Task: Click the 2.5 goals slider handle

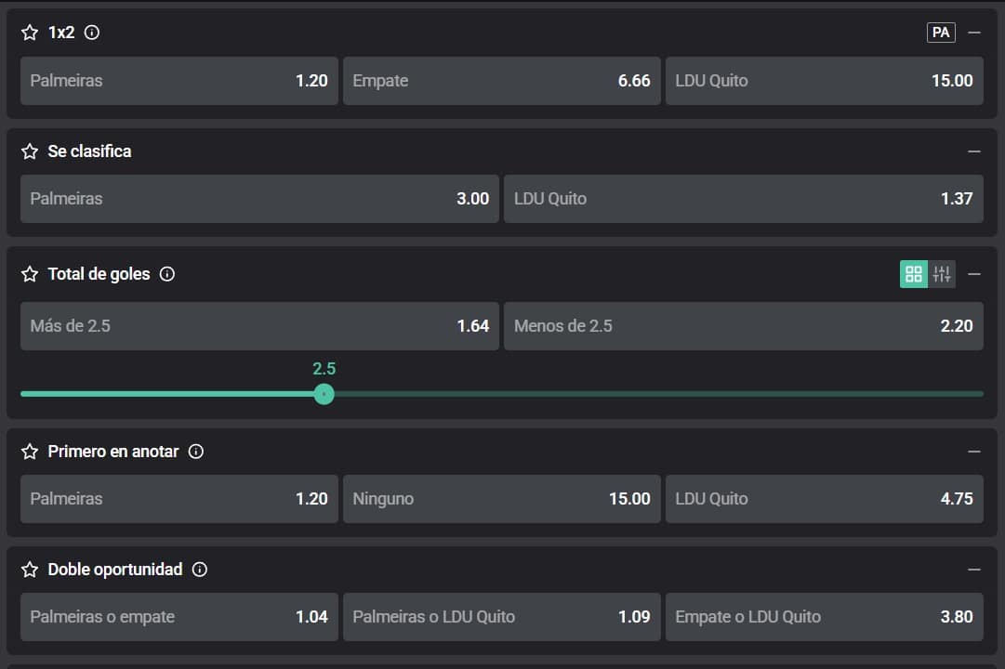Action: click(x=324, y=394)
